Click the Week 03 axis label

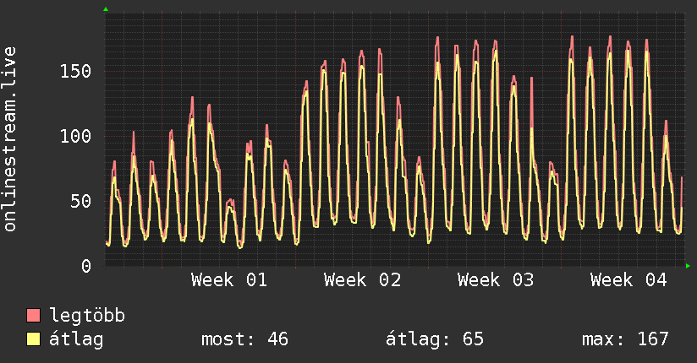(496, 280)
